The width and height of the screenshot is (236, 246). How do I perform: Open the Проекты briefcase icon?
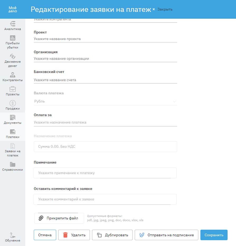[x=13, y=89]
